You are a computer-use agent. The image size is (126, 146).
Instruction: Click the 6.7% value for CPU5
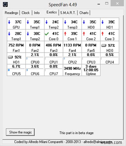[16, 66]
